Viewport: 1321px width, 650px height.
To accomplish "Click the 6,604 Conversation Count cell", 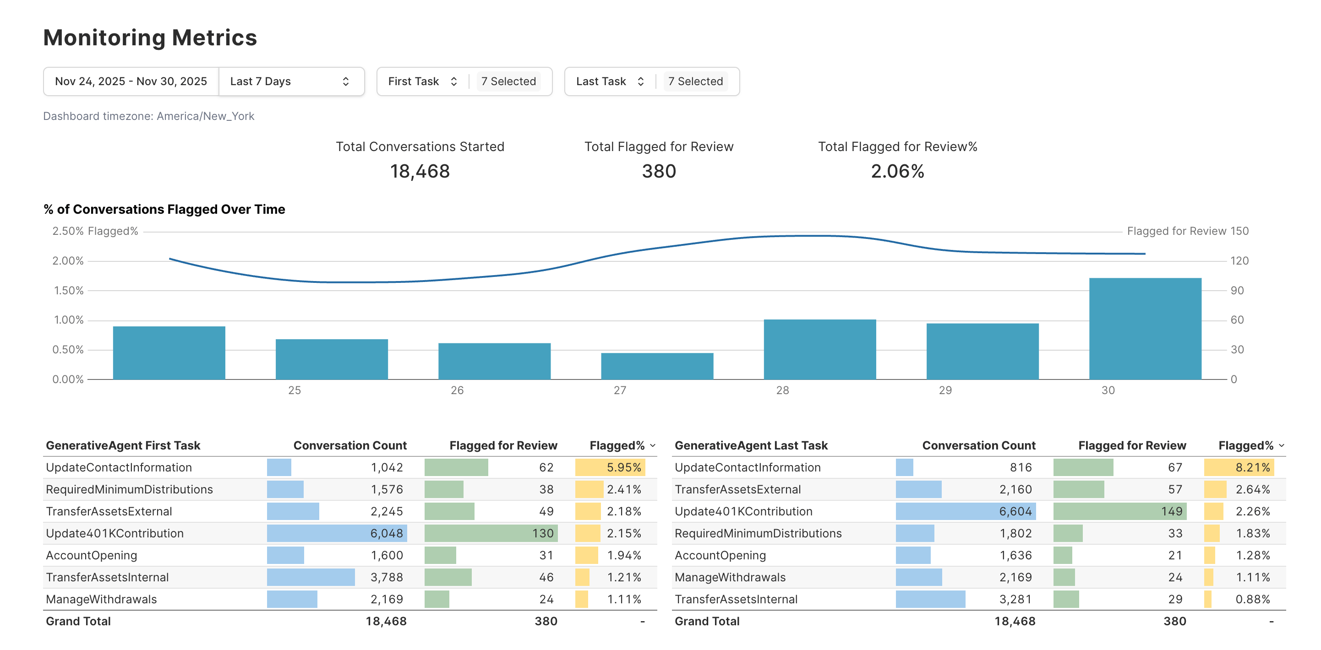I will (966, 512).
